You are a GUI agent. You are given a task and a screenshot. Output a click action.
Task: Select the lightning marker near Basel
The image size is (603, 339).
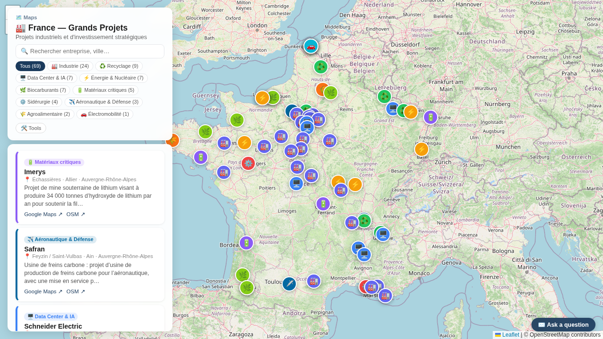tap(422, 149)
